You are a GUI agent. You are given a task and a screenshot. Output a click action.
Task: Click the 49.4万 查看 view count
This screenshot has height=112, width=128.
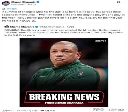click(48, 110)
